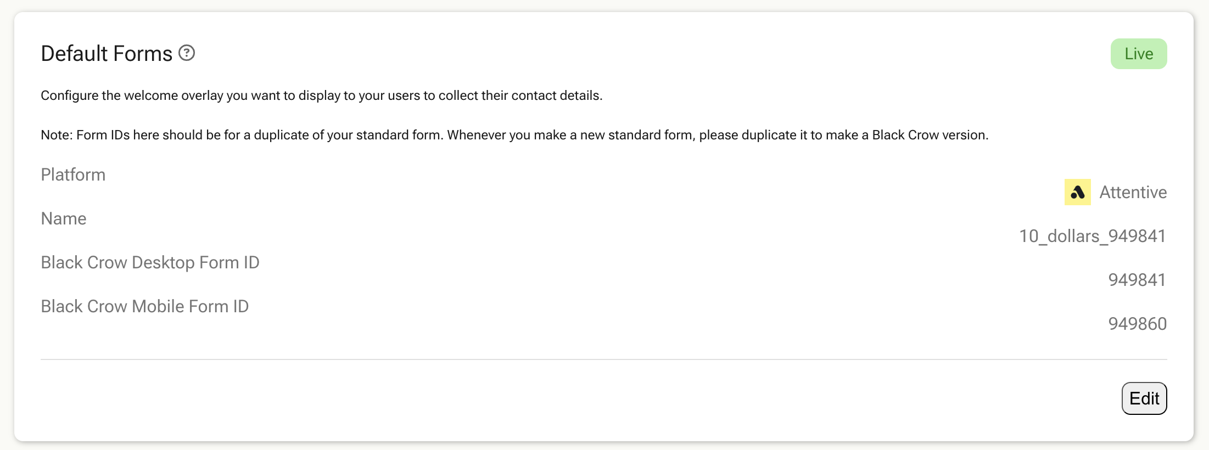Screen dimensions: 1209x450
Task: Click the word 'Configure' starting the description
Action: [70, 95]
